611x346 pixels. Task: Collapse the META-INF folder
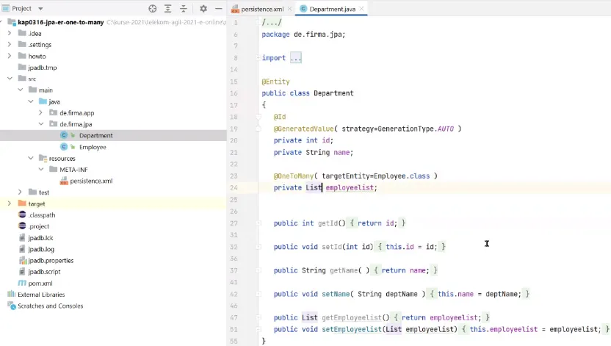pyautogui.click(x=41, y=170)
